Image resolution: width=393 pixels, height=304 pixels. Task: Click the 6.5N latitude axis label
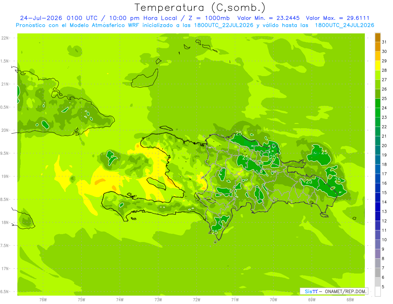[x=5, y=292]
